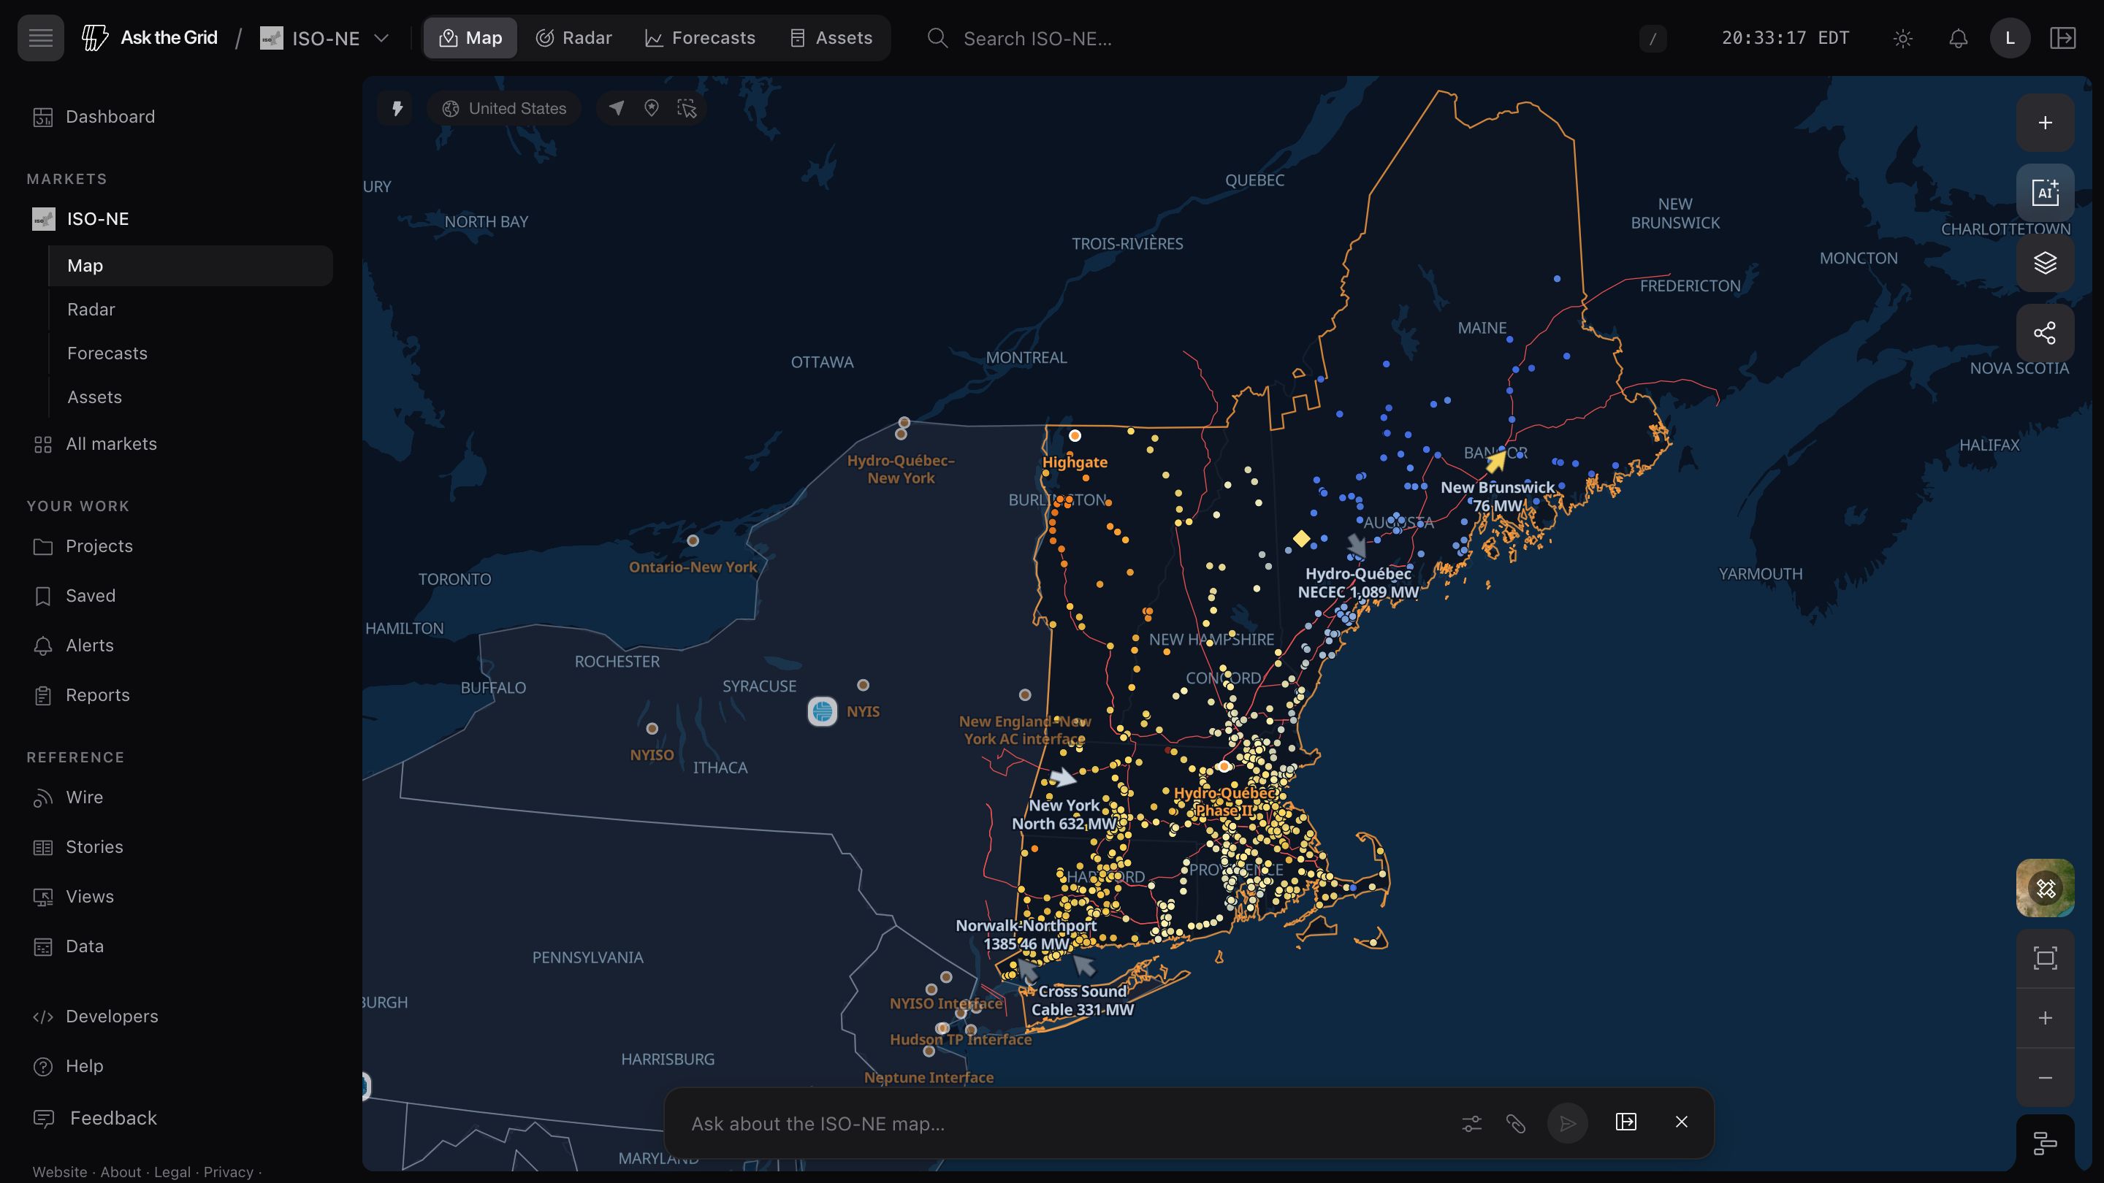Open Alerts in the sidebar
Image resolution: width=2104 pixels, height=1183 pixels.
90,646
